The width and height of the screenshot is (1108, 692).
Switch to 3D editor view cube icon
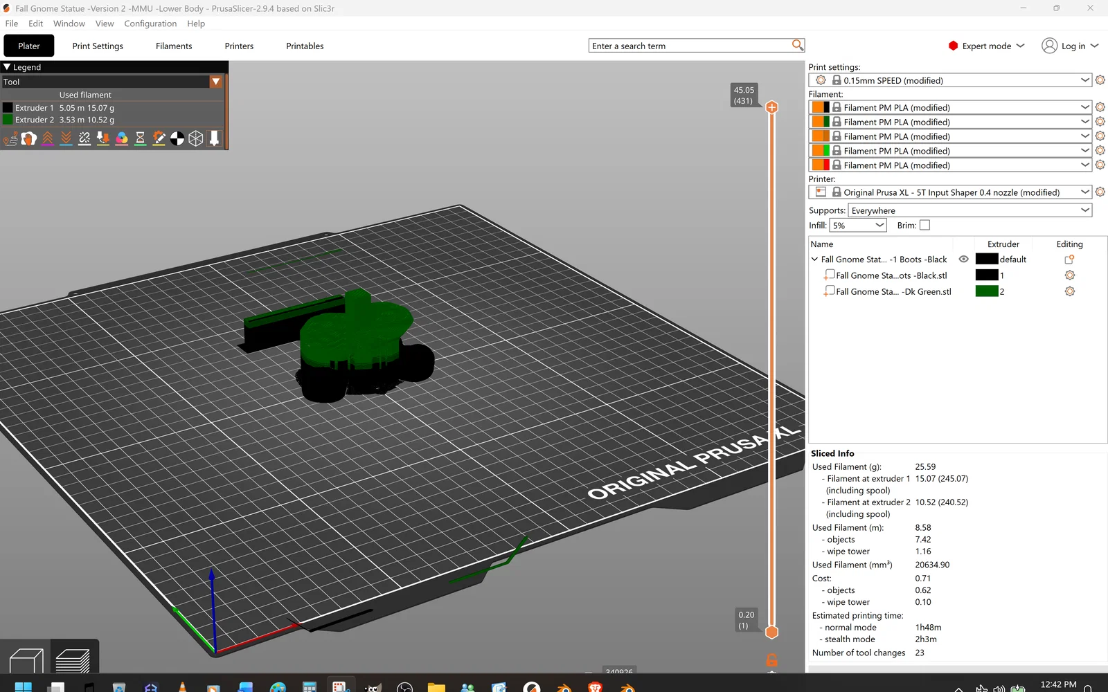pyautogui.click(x=26, y=659)
